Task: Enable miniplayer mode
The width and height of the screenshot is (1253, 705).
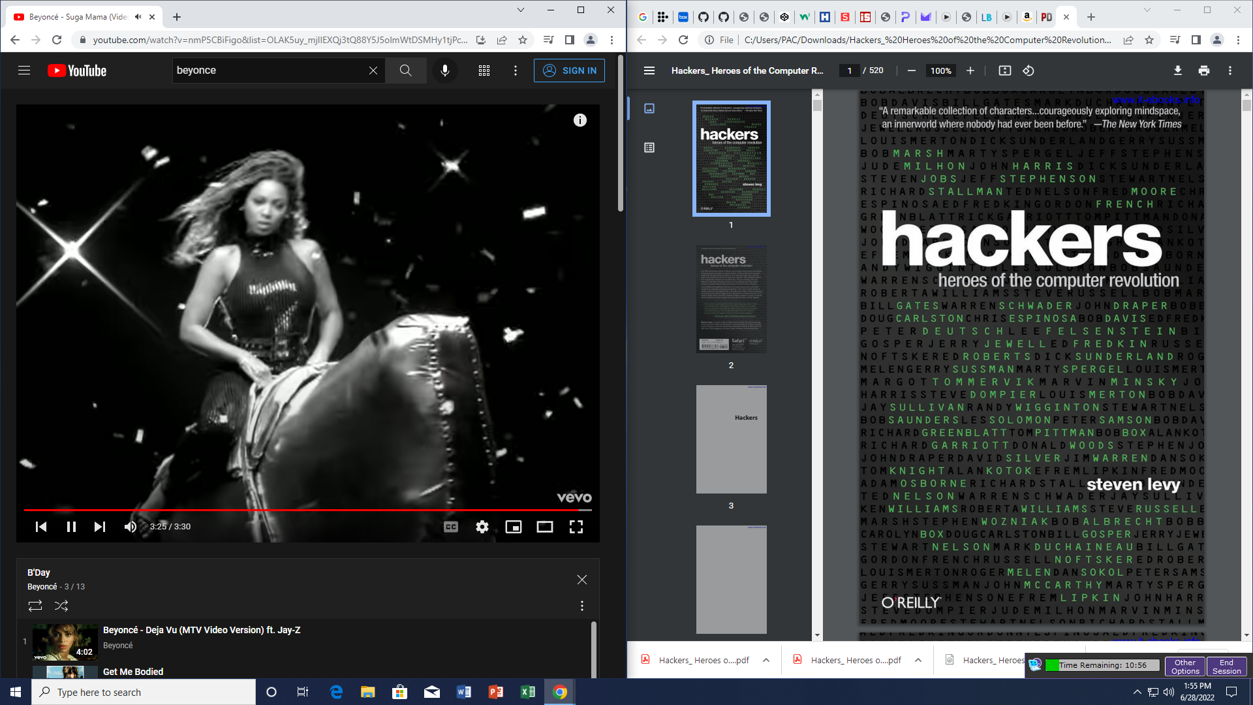Action: click(514, 527)
